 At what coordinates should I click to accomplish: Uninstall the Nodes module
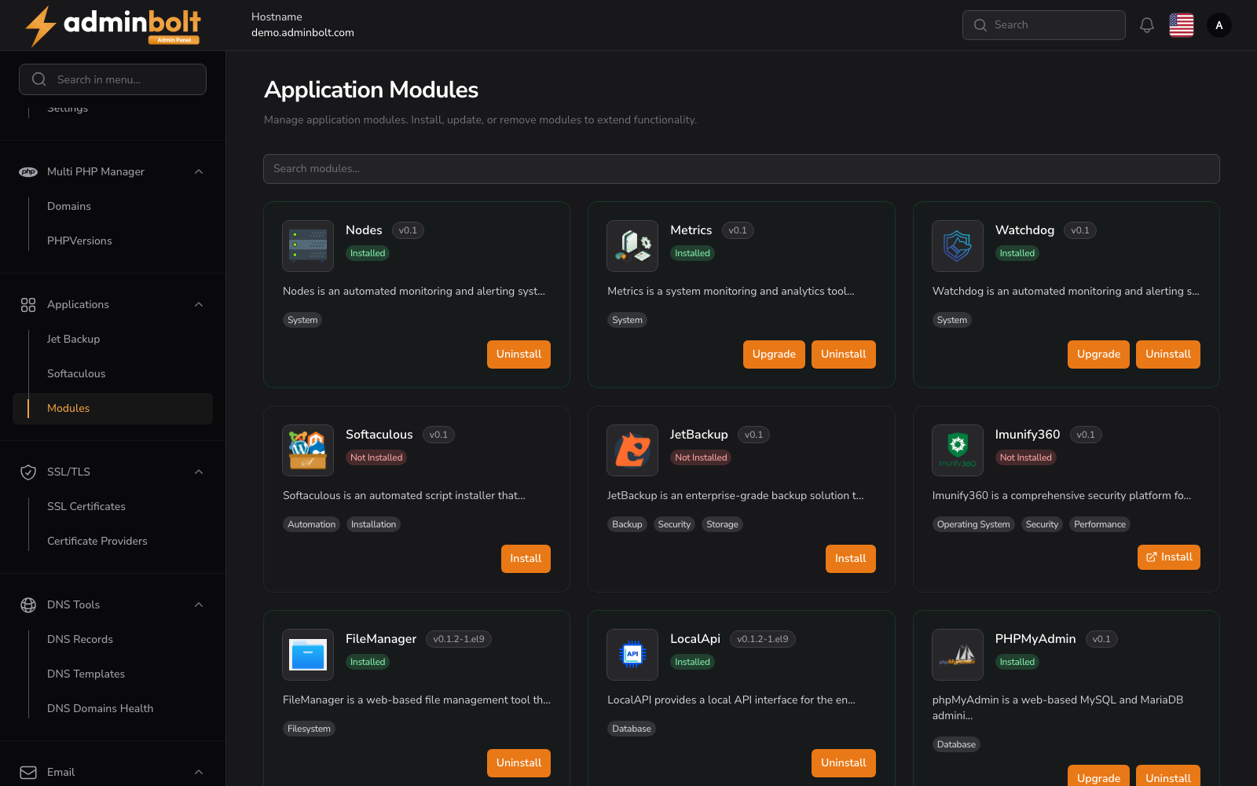(519, 354)
